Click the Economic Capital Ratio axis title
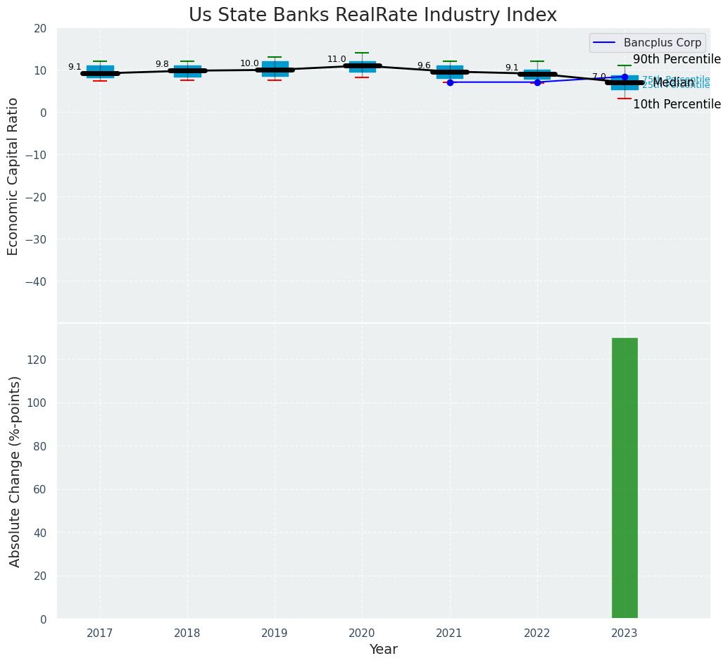Image resolution: width=728 pixels, height=663 pixels. 13,176
